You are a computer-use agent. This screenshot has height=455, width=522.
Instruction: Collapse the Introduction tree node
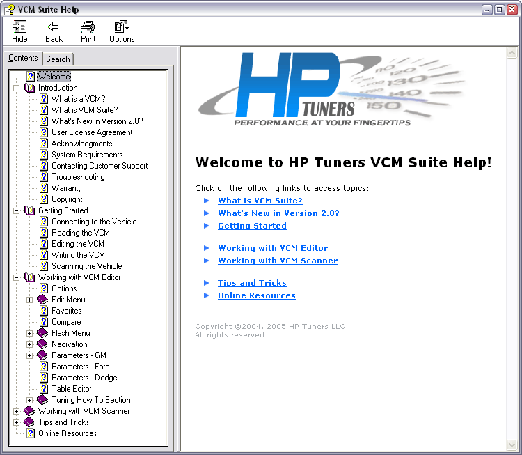tap(16, 88)
